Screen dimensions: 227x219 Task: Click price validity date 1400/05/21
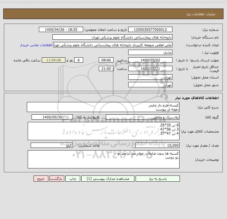[x=150, y=68]
